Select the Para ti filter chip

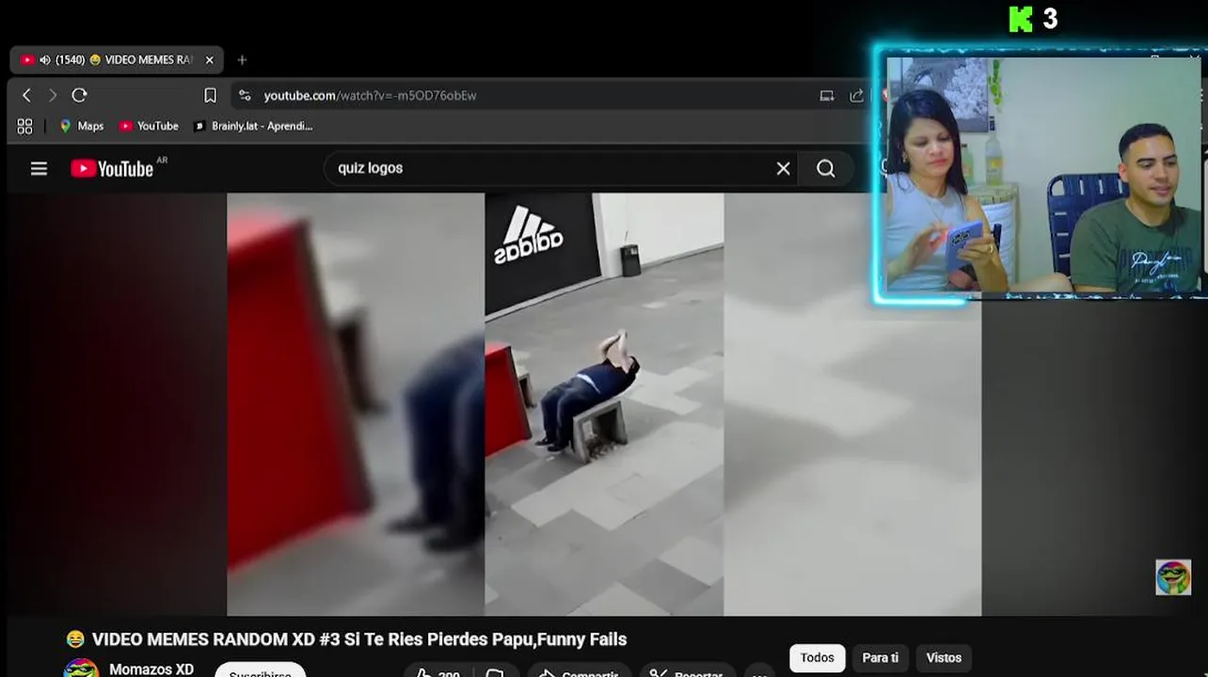click(x=881, y=658)
